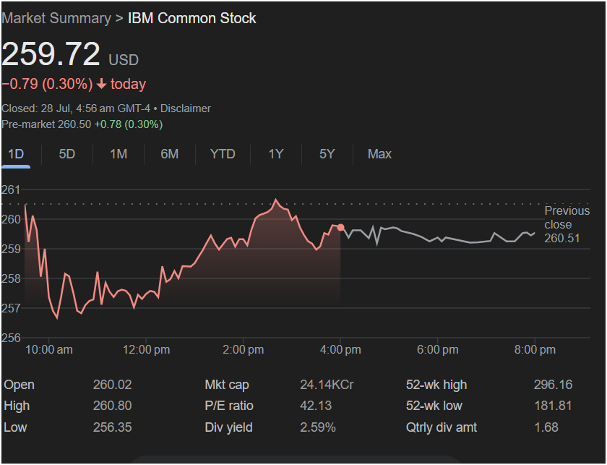This screenshot has width=607, height=465.
Task: Click the P/E ratio value 42.13
Action: point(316,406)
